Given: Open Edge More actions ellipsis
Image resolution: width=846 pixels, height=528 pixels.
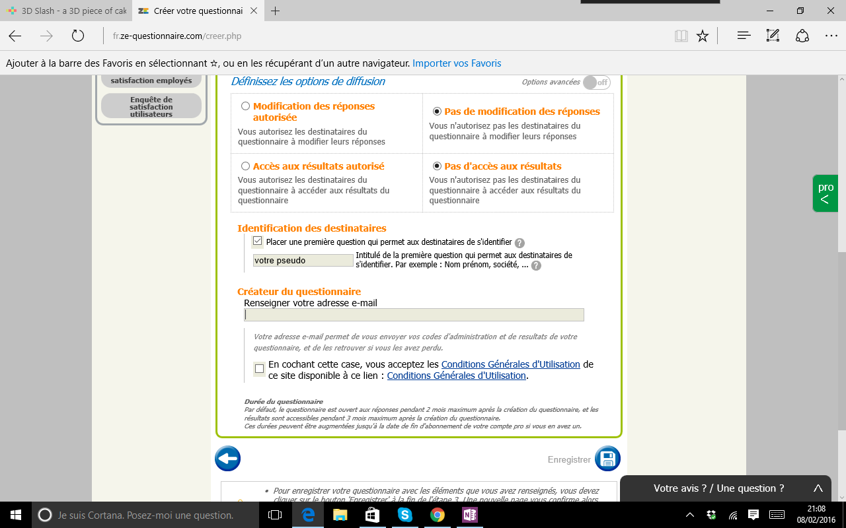Looking at the screenshot, I should tap(831, 36).
